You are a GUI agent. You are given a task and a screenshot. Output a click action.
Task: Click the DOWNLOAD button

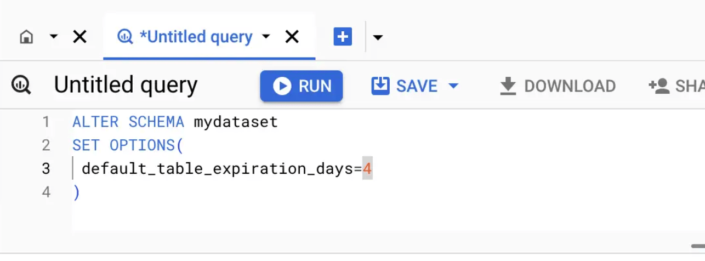pyautogui.click(x=558, y=86)
